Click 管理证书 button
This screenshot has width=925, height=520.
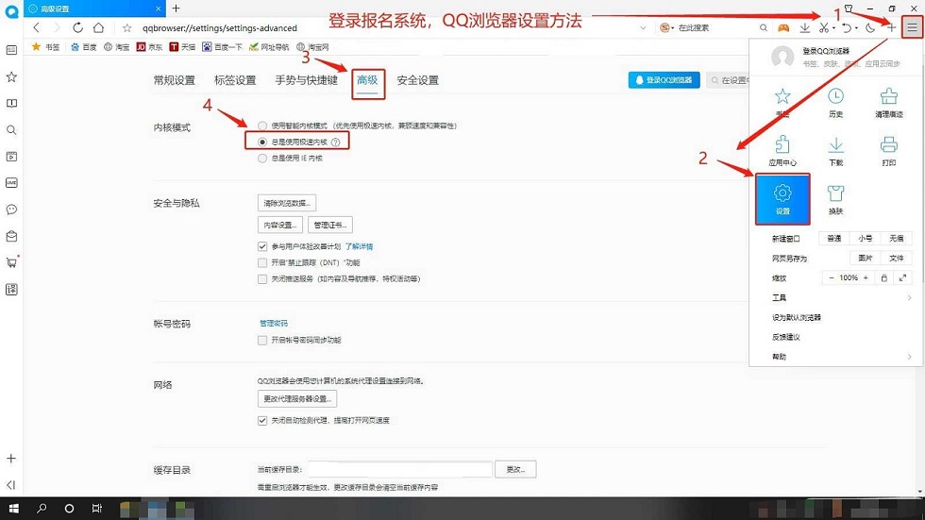(x=329, y=225)
